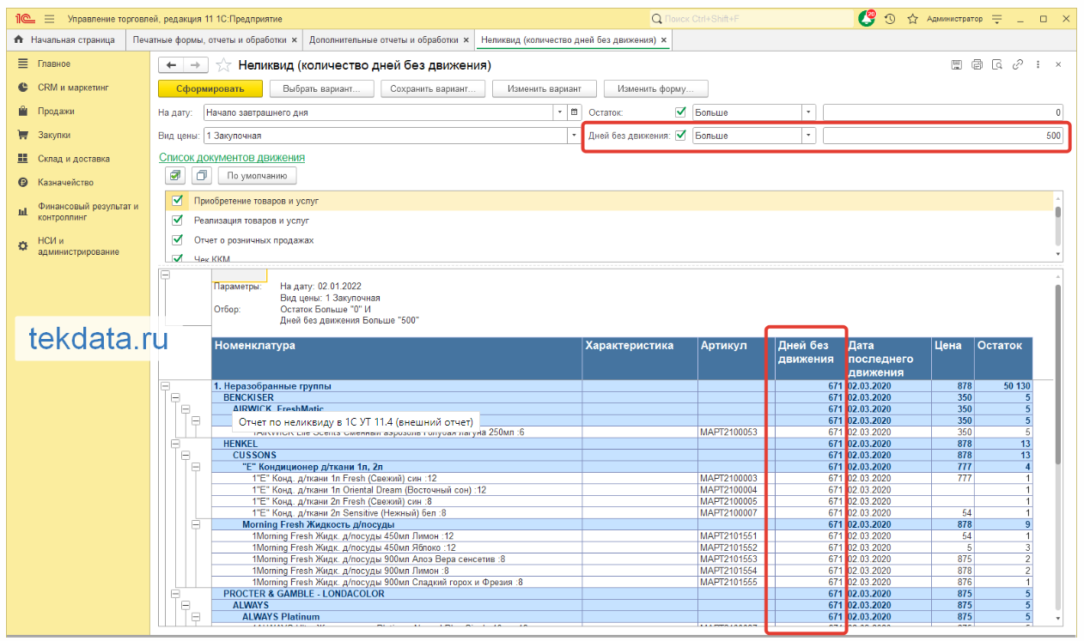Image resolution: width=1084 pixels, height=641 pixels.
Task: Click the CRM и маркетинг pie icon
Action: coord(22,88)
